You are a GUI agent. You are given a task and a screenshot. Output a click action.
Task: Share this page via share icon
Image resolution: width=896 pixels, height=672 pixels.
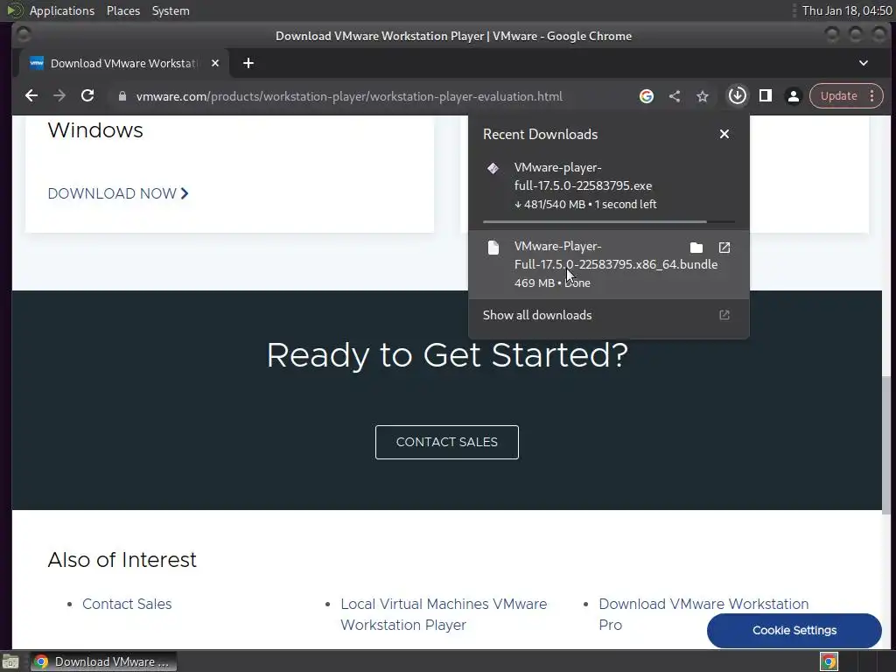point(675,96)
